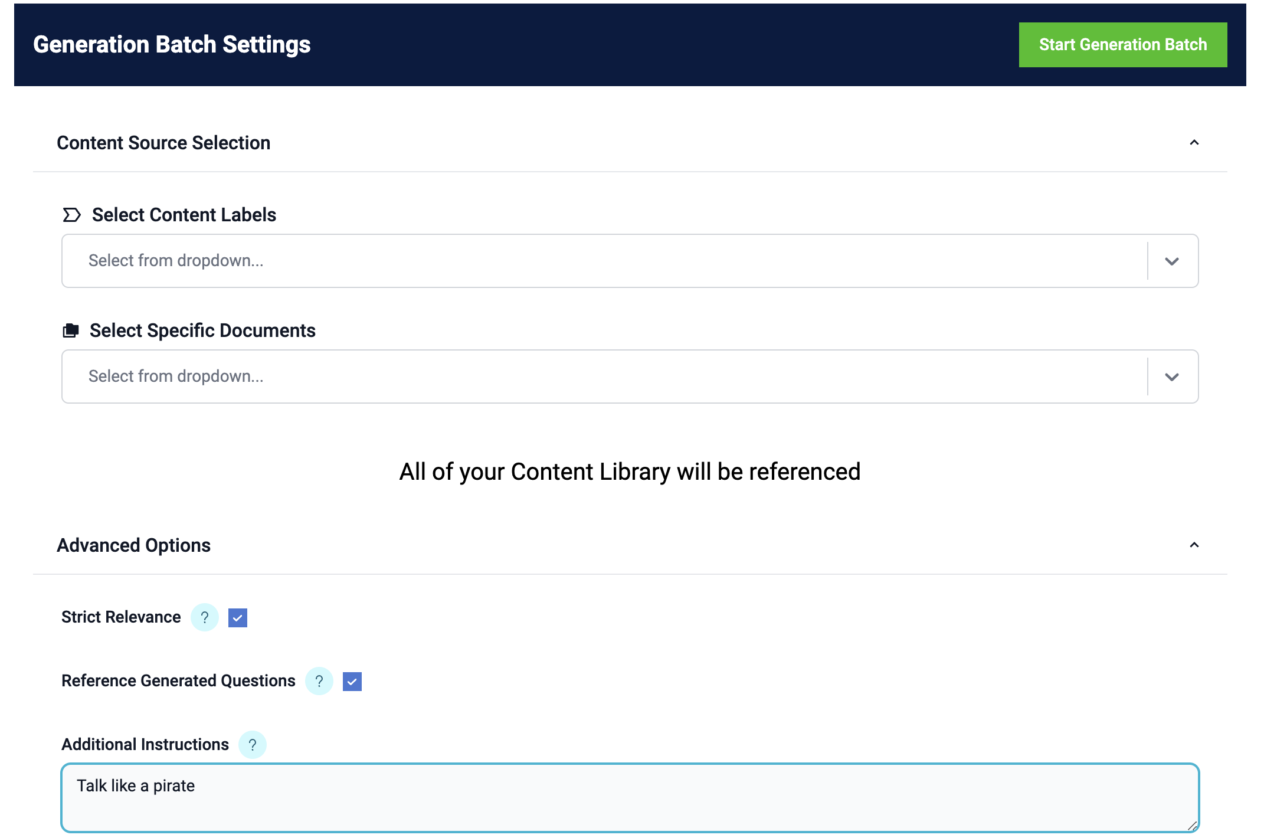Open the Additional Instructions help icon
The width and height of the screenshot is (1264, 838).
pos(253,745)
